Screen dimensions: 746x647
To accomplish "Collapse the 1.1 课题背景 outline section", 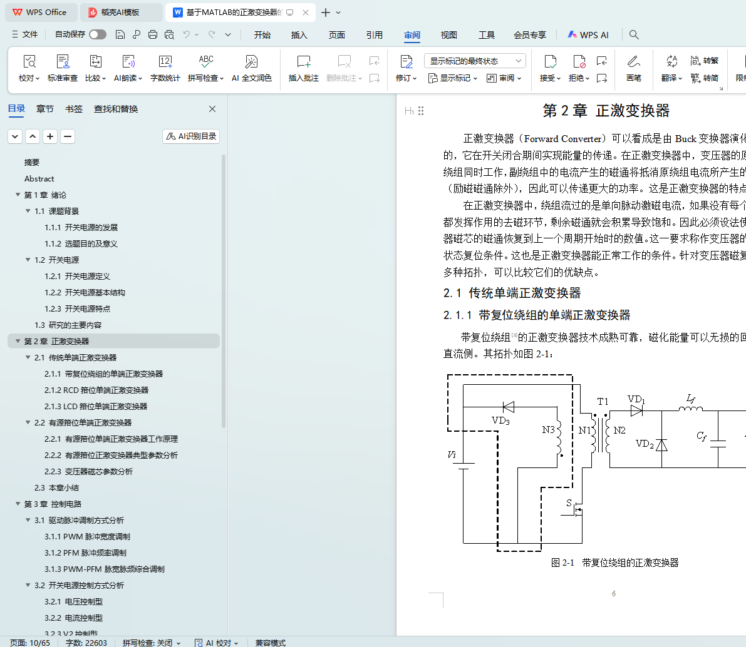I will pos(28,211).
